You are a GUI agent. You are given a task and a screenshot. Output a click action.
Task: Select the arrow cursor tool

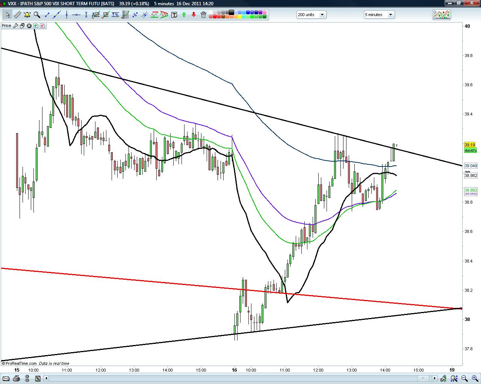coord(8,15)
